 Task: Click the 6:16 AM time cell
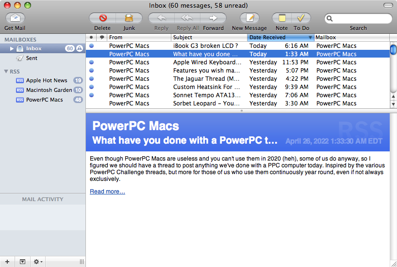(x=297, y=45)
